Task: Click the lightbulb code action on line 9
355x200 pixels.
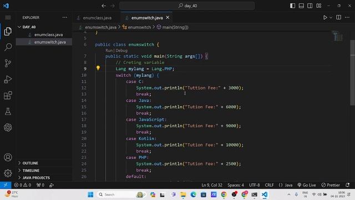Action: tap(98, 68)
